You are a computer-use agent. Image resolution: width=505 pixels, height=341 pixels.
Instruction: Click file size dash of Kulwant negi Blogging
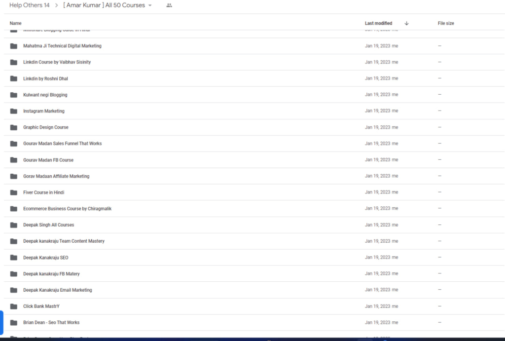pos(439,94)
